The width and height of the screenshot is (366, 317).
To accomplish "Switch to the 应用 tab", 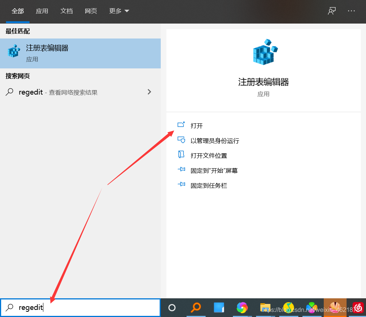I will 42,11.
